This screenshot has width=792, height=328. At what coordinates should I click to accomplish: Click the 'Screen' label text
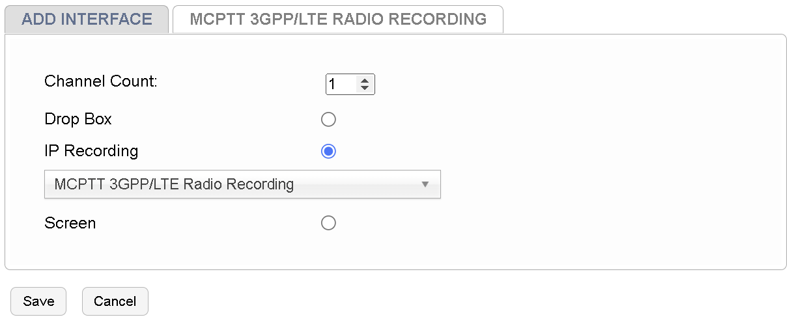70,223
